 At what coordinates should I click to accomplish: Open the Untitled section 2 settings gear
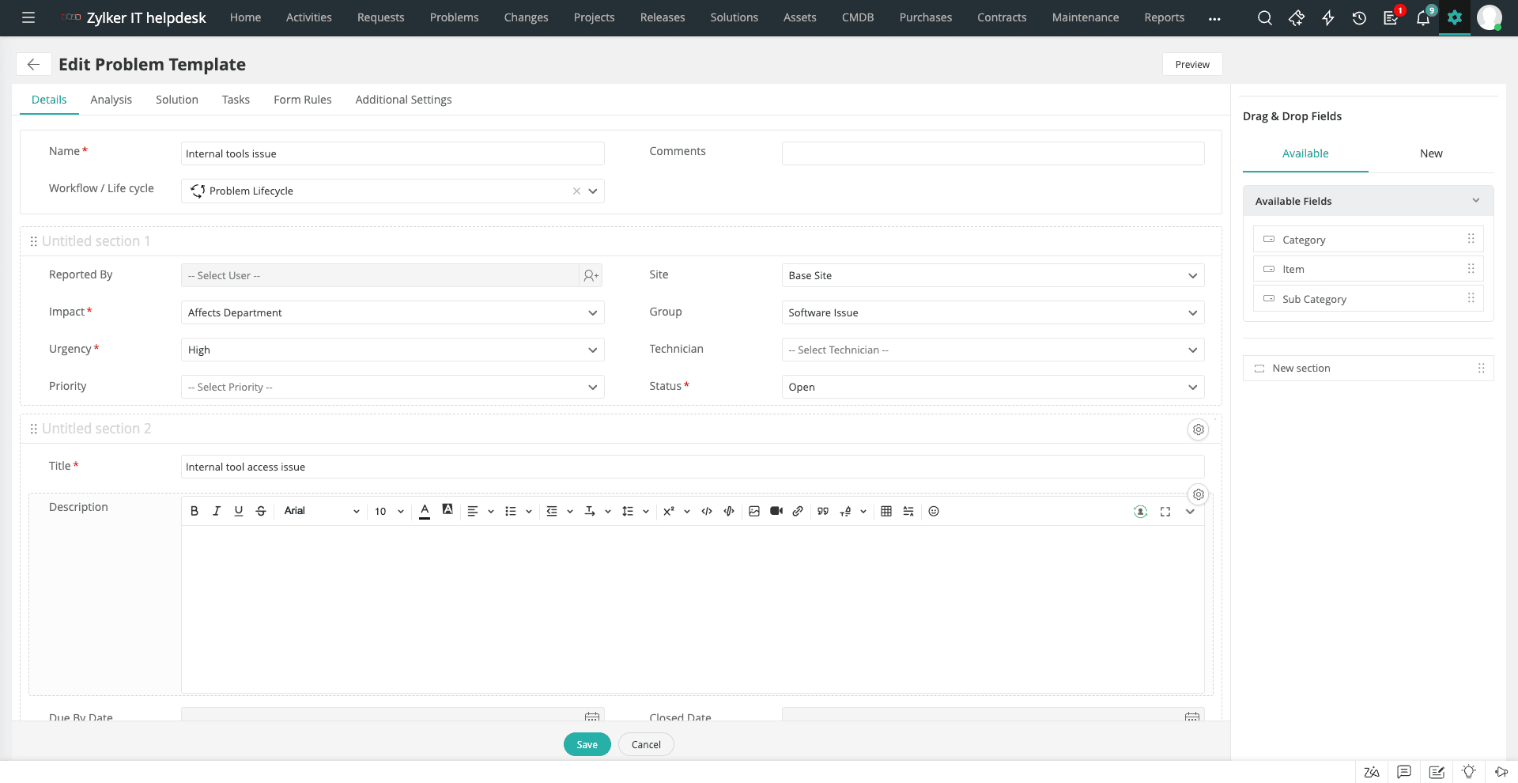pyautogui.click(x=1199, y=429)
